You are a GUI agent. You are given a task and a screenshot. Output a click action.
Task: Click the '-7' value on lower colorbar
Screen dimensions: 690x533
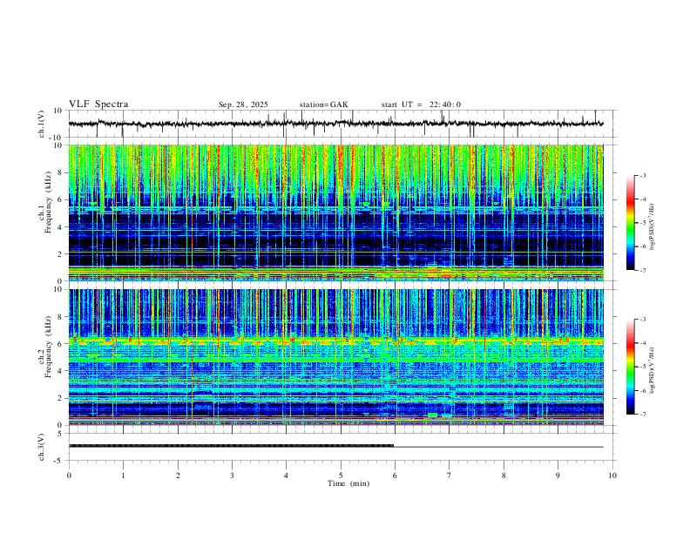[642, 415]
